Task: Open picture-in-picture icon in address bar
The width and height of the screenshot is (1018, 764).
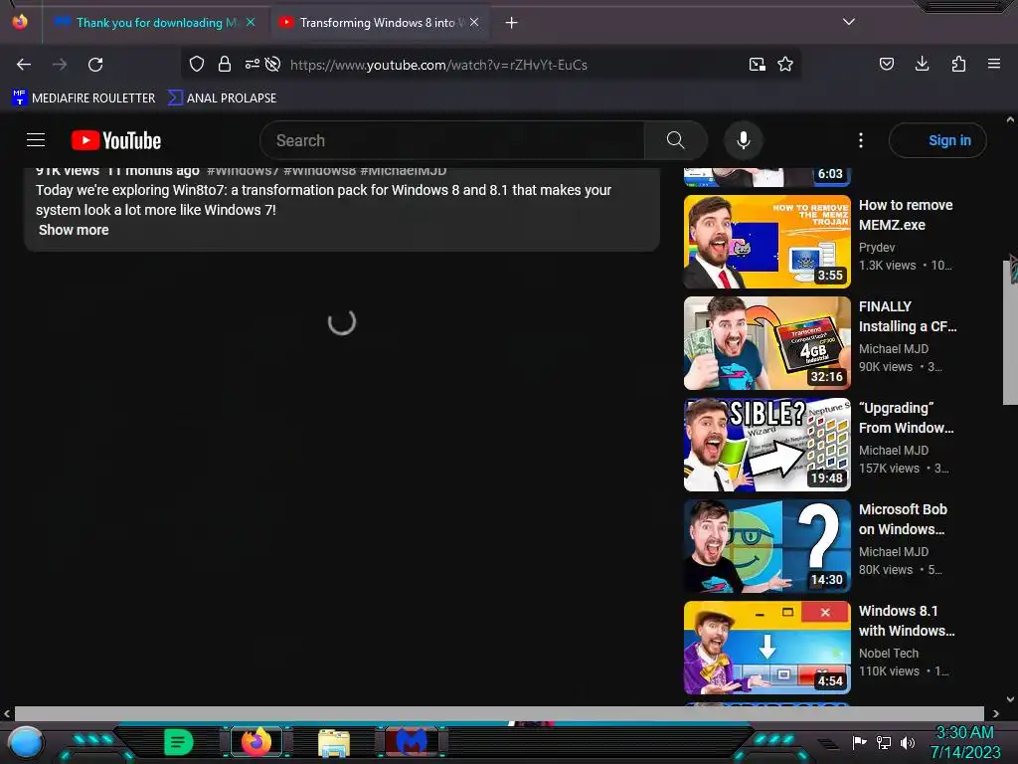Action: click(757, 64)
